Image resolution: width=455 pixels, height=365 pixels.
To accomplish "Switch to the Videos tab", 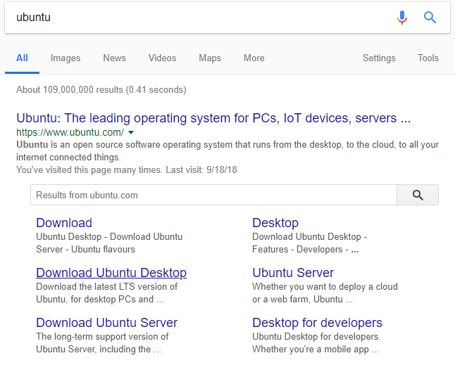I will tap(162, 58).
